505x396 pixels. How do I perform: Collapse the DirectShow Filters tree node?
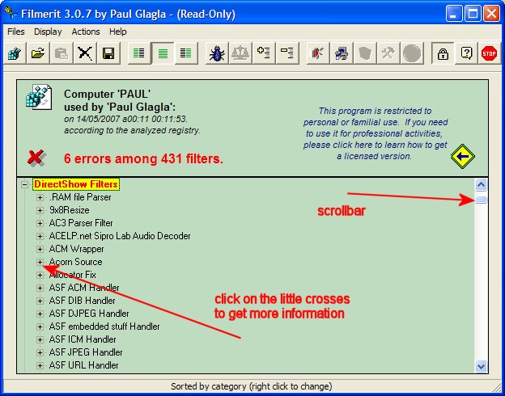24,184
